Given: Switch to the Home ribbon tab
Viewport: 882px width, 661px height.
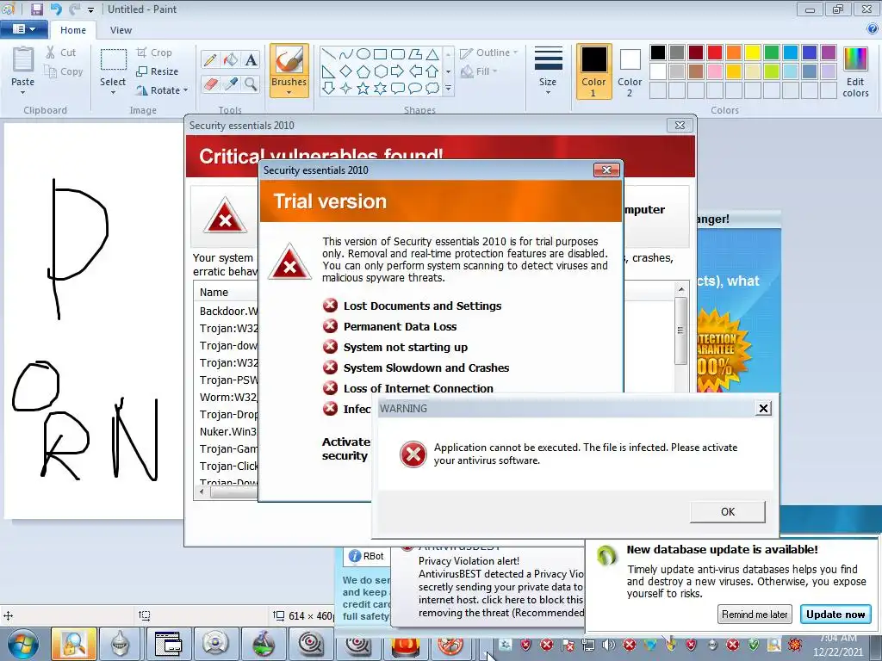Looking at the screenshot, I should pyautogui.click(x=73, y=30).
